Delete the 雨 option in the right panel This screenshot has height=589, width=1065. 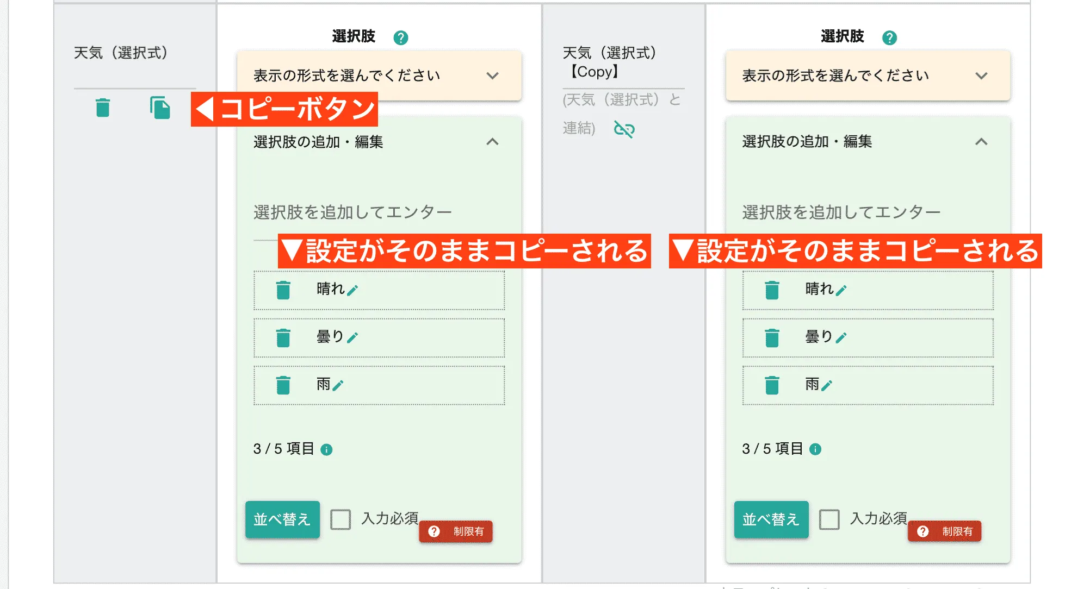coord(771,384)
